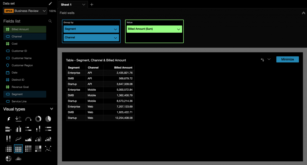Collapse the Field wells panel
The height and width of the screenshot is (165, 307).
coord(303,13)
